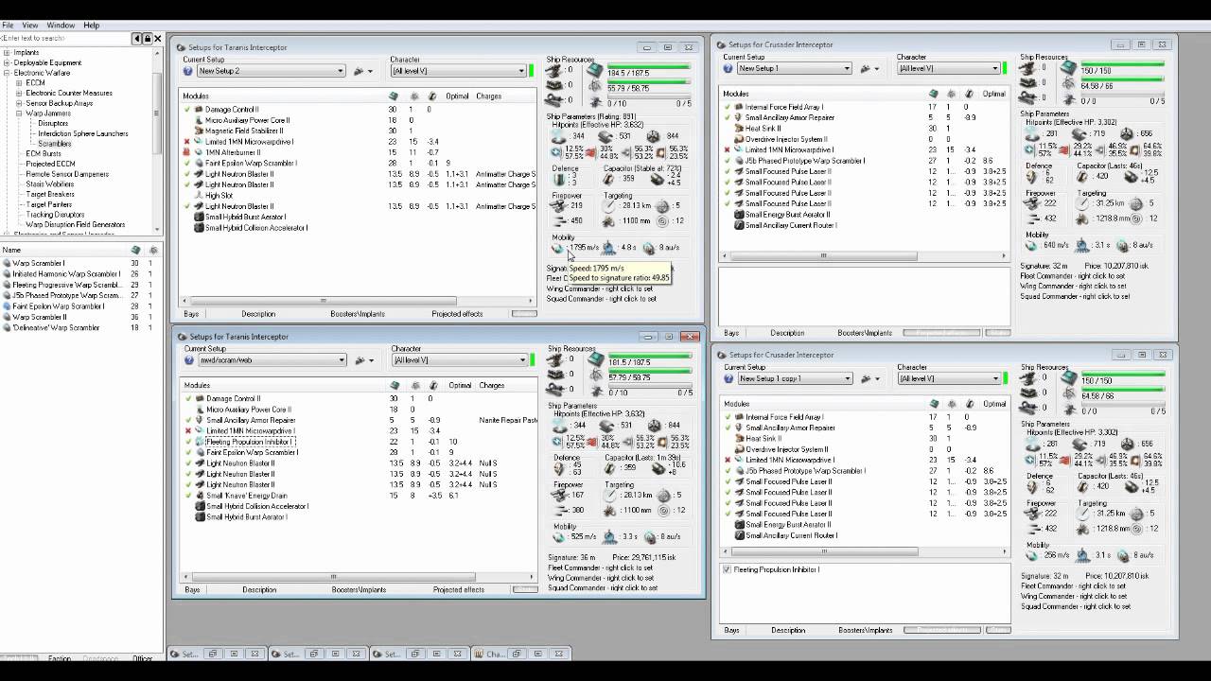The image size is (1211, 681).
Task: Select the Interdiction Sphere Launchers tree item
Action: (83, 133)
